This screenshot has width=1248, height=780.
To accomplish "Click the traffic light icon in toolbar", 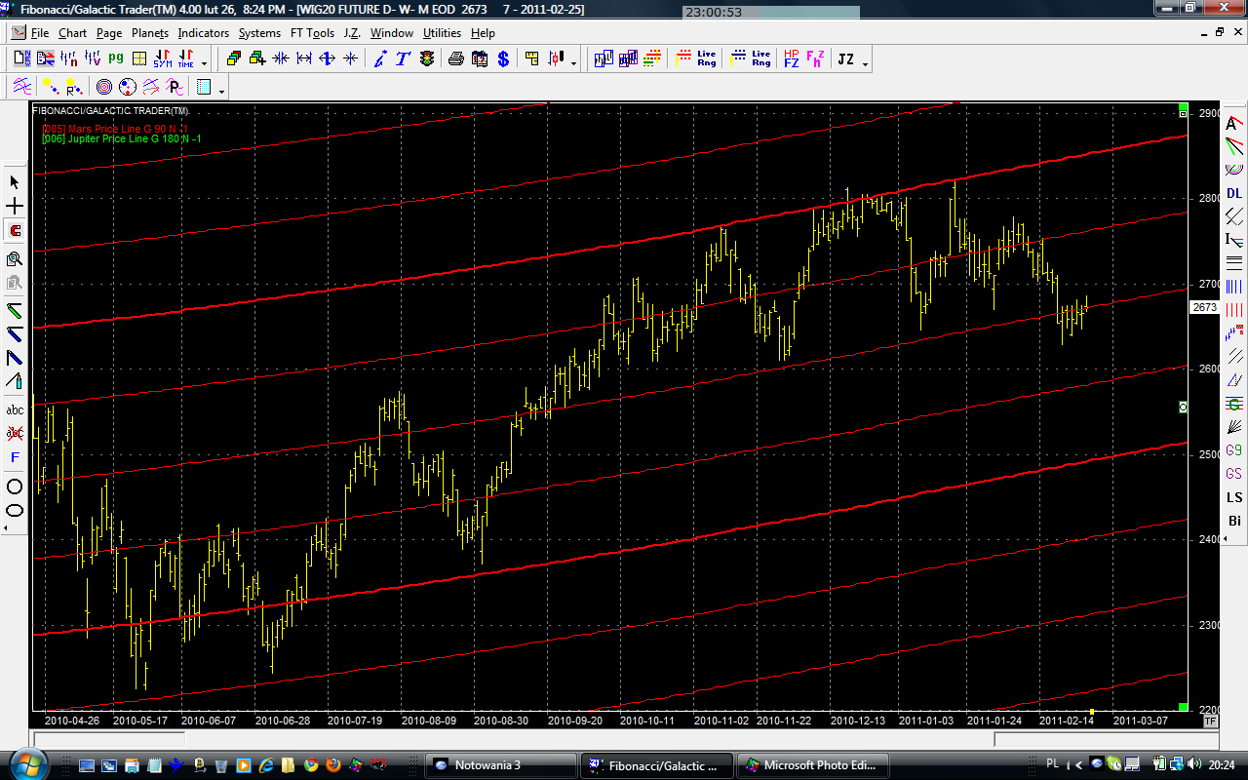I will pos(427,58).
